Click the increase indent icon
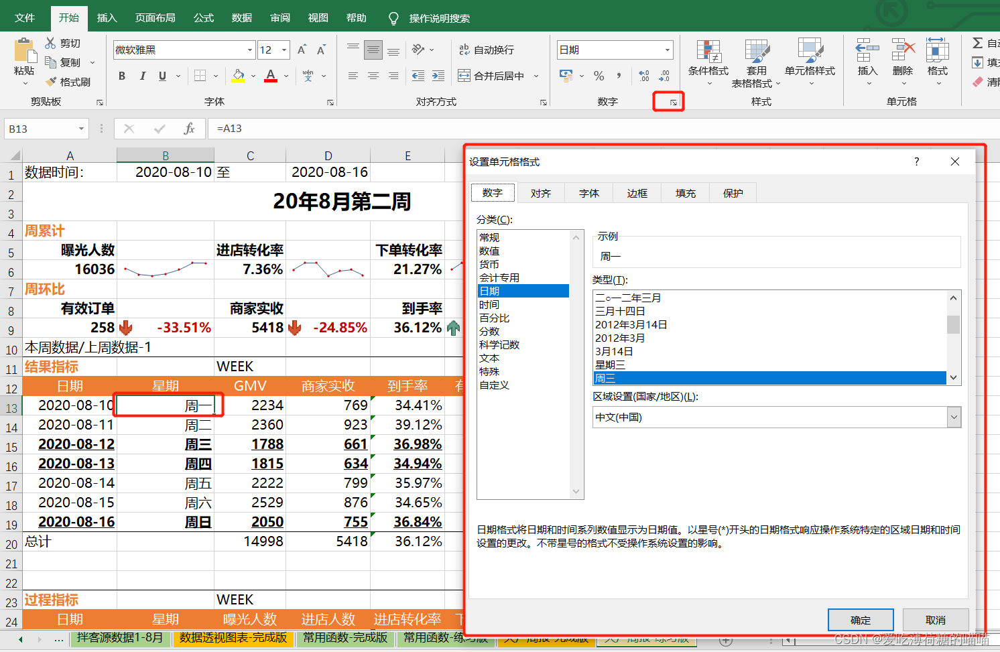This screenshot has height=652, width=1000. [438, 76]
